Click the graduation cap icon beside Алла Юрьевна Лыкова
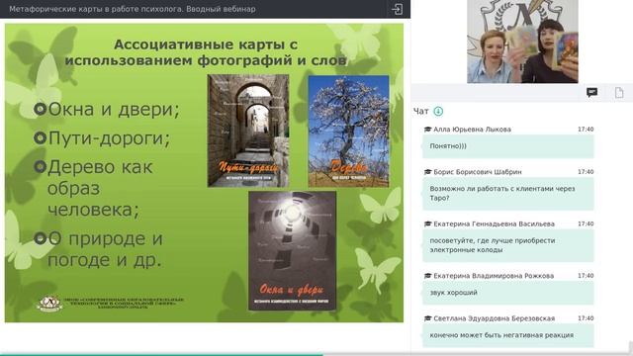Image resolution: width=633 pixels, height=356 pixels. [427, 130]
